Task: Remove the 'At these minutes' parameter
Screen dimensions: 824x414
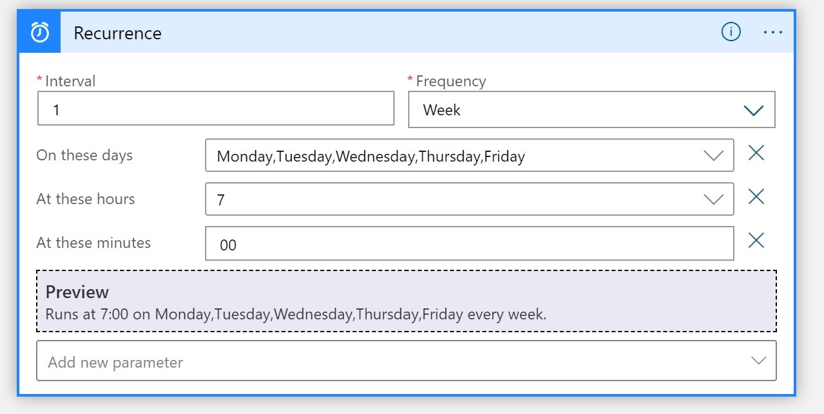Action: (756, 241)
